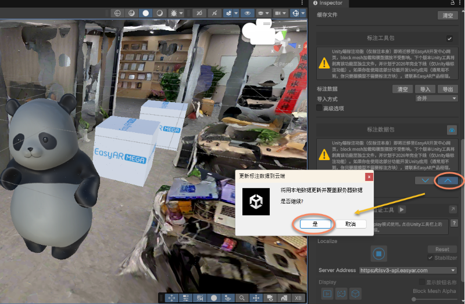Screen dimensions: 465x304
Task: Click the play-frame Display icon
Action: pyautogui.click(x=327, y=294)
